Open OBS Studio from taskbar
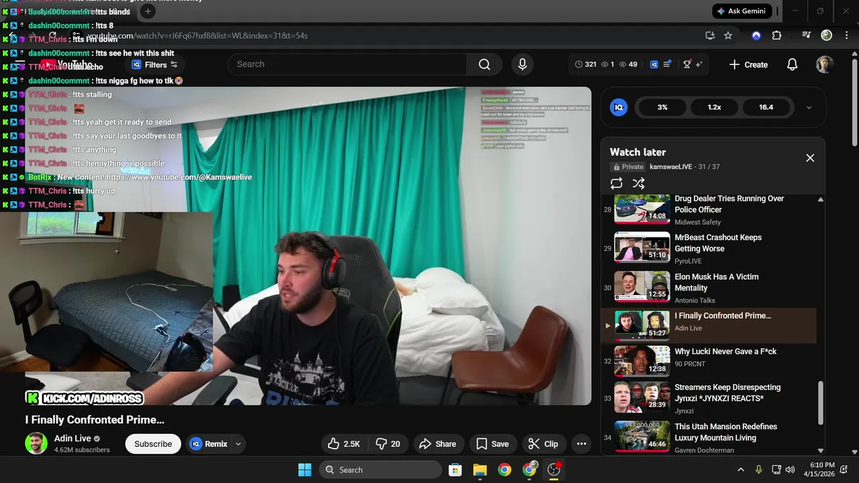 (x=554, y=470)
